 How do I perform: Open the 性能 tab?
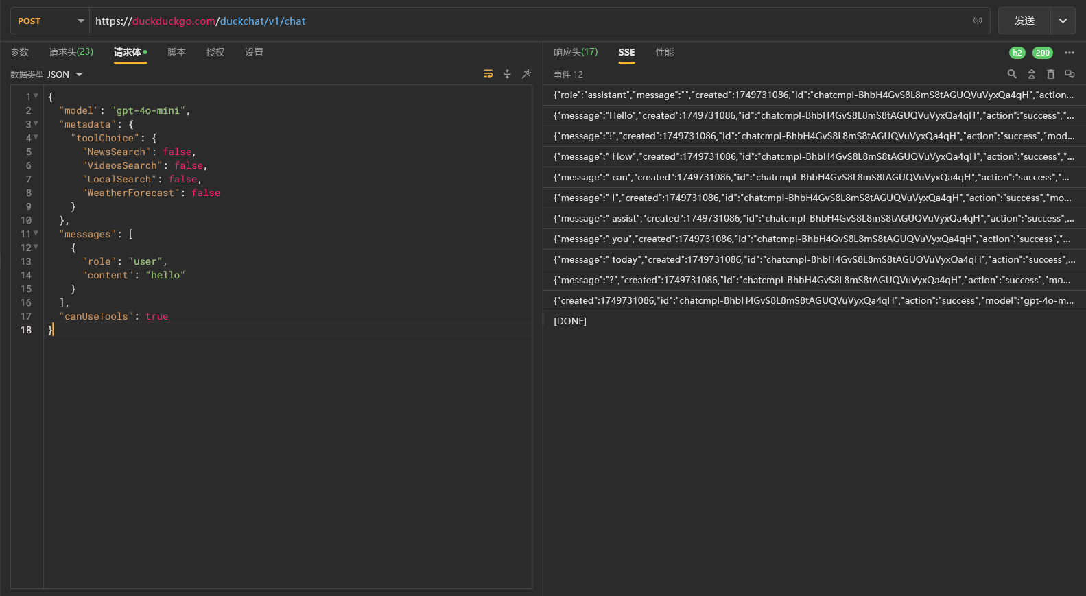(665, 52)
